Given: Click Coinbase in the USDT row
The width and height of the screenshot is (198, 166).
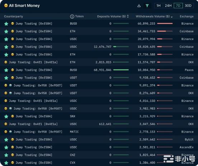Looking at the screenshot, I should pyautogui.click(x=187, y=78).
